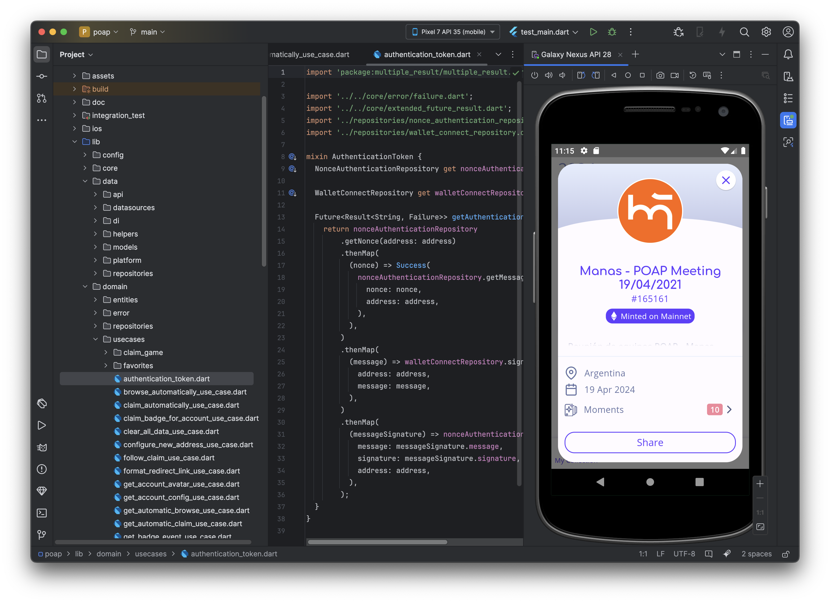Close the POAP detail dialog

click(726, 180)
